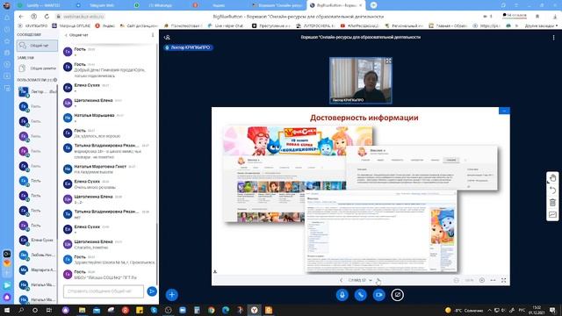Viewport: 562px width, 316px height.
Task: Zoom in on the presentation
Action: (x=482, y=280)
